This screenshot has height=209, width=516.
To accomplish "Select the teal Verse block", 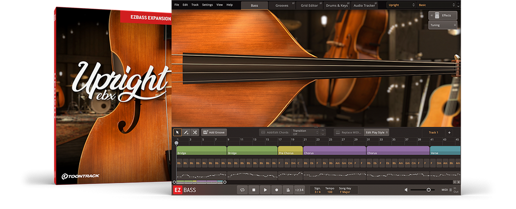I will (x=445, y=151).
